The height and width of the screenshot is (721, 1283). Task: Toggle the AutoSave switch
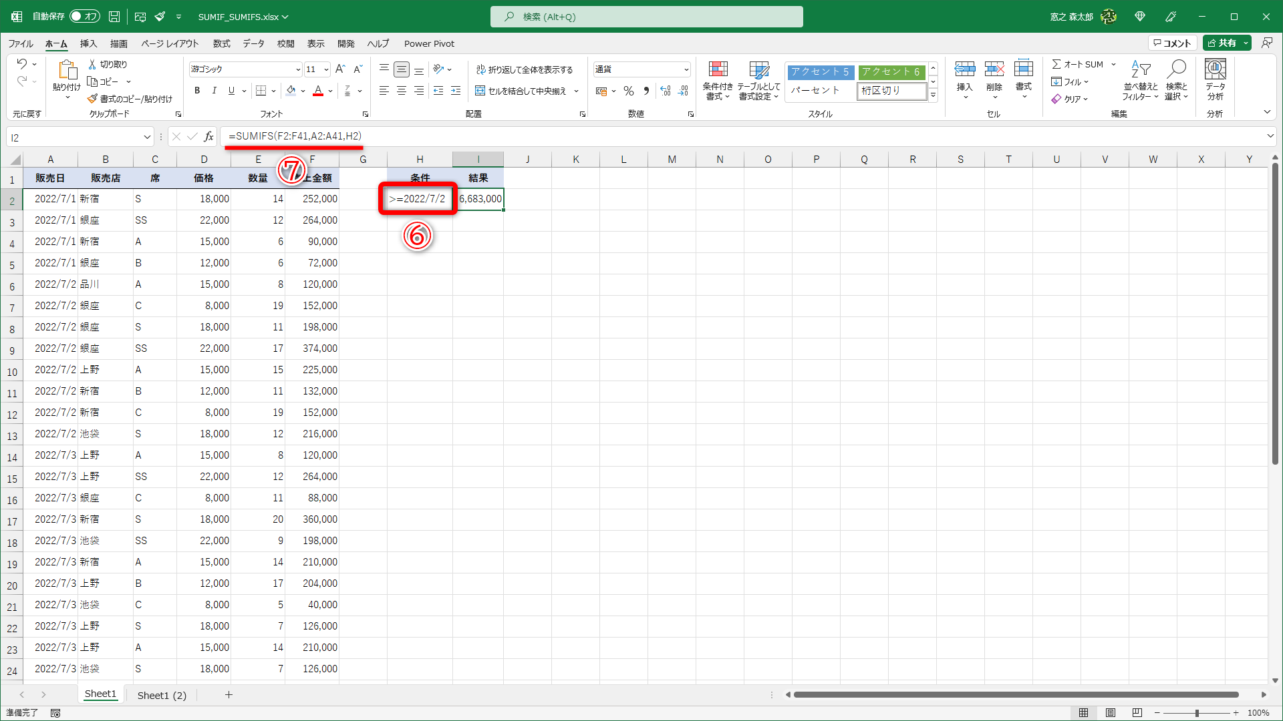(84, 16)
